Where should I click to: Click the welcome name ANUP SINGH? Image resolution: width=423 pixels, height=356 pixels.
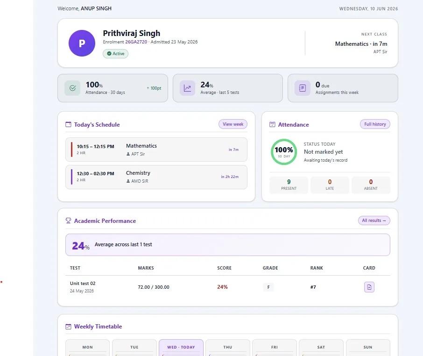coord(96,8)
